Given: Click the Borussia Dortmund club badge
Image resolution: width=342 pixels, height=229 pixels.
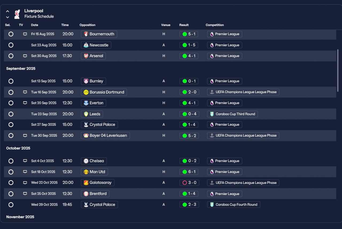Looking at the screenshot, I should tap(86, 92).
